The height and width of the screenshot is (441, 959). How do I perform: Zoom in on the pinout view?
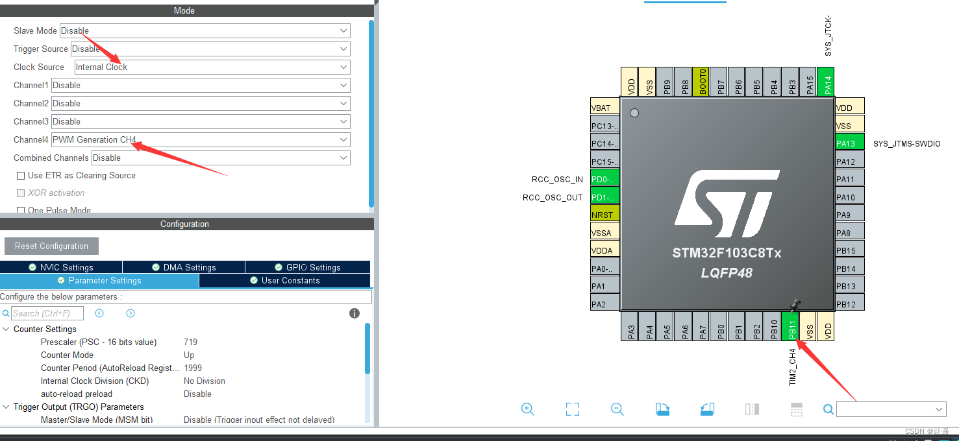527,409
